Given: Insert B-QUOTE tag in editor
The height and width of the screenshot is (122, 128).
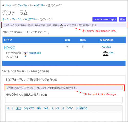Looking at the screenshot, I should 29,108.
